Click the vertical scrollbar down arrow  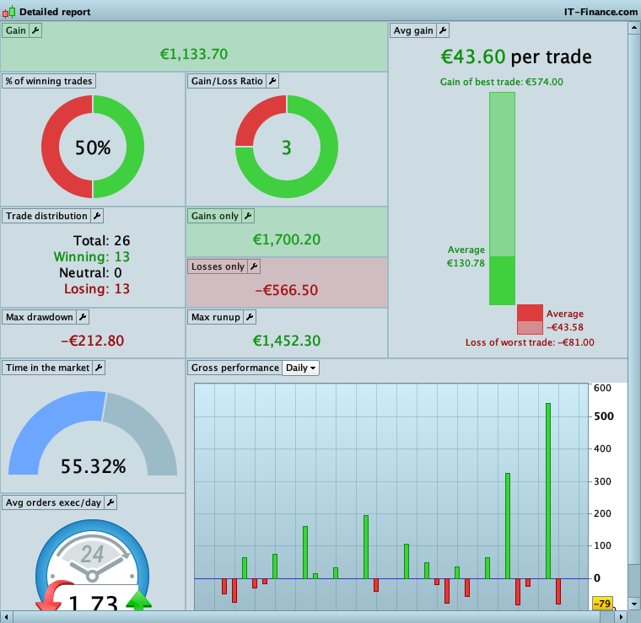[x=634, y=604]
